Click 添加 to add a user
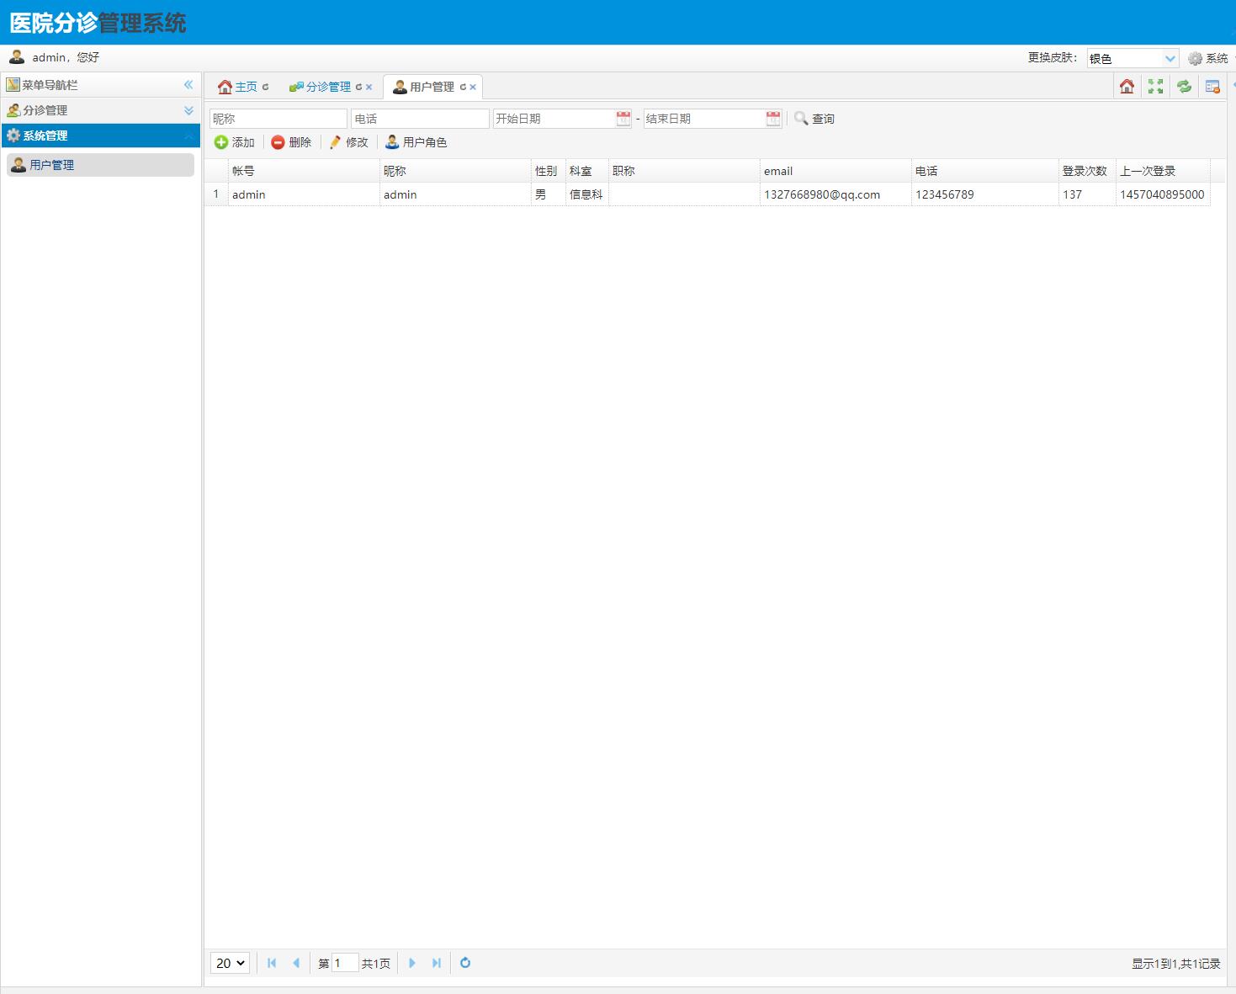 coord(235,142)
